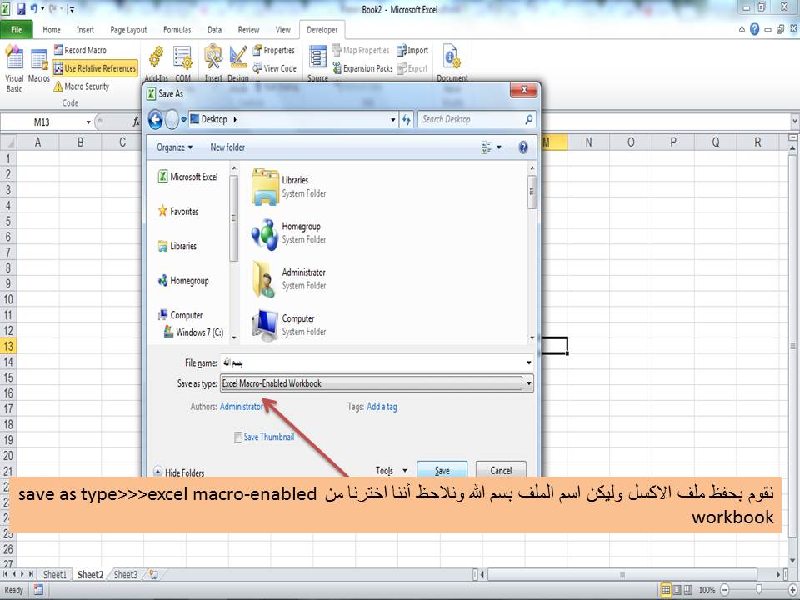The height and width of the screenshot is (600, 800).
Task: Change view icon in Save As dialog
Action: tap(486, 147)
